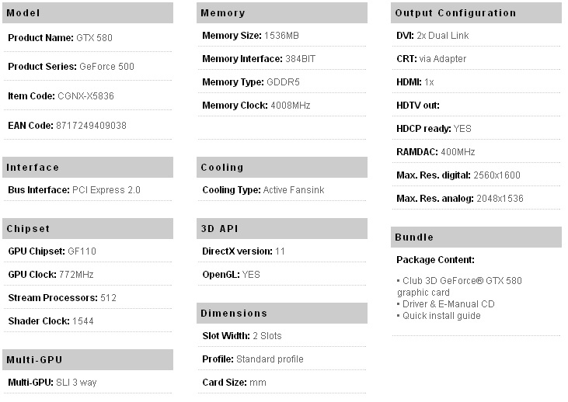Viewport: 568px width, 402px height.
Task: Select the EAN Code number
Action: pos(92,125)
